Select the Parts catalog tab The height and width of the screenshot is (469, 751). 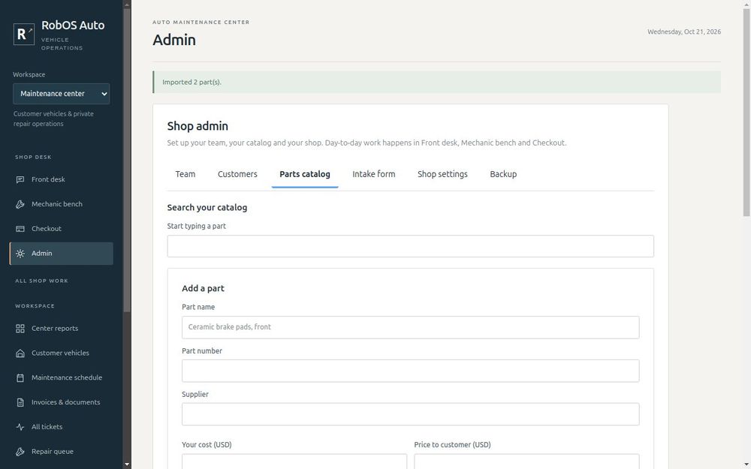click(x=305, y=174)
